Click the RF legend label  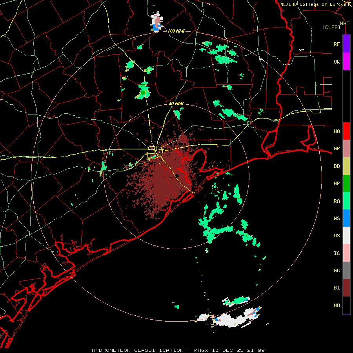pyautogui.click(x=337, y=44)
